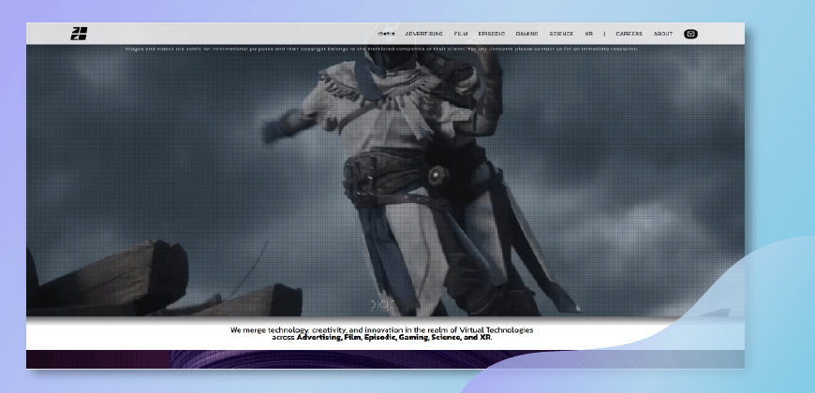Click the DIGIC watermark on the video
Viewport: 815px width, 393px height.
[x=384, y=306]
